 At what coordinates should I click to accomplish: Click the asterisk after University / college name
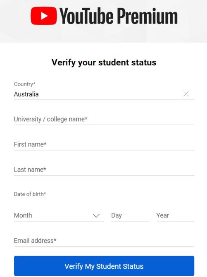pyautogui.click(x=86, y=118)
